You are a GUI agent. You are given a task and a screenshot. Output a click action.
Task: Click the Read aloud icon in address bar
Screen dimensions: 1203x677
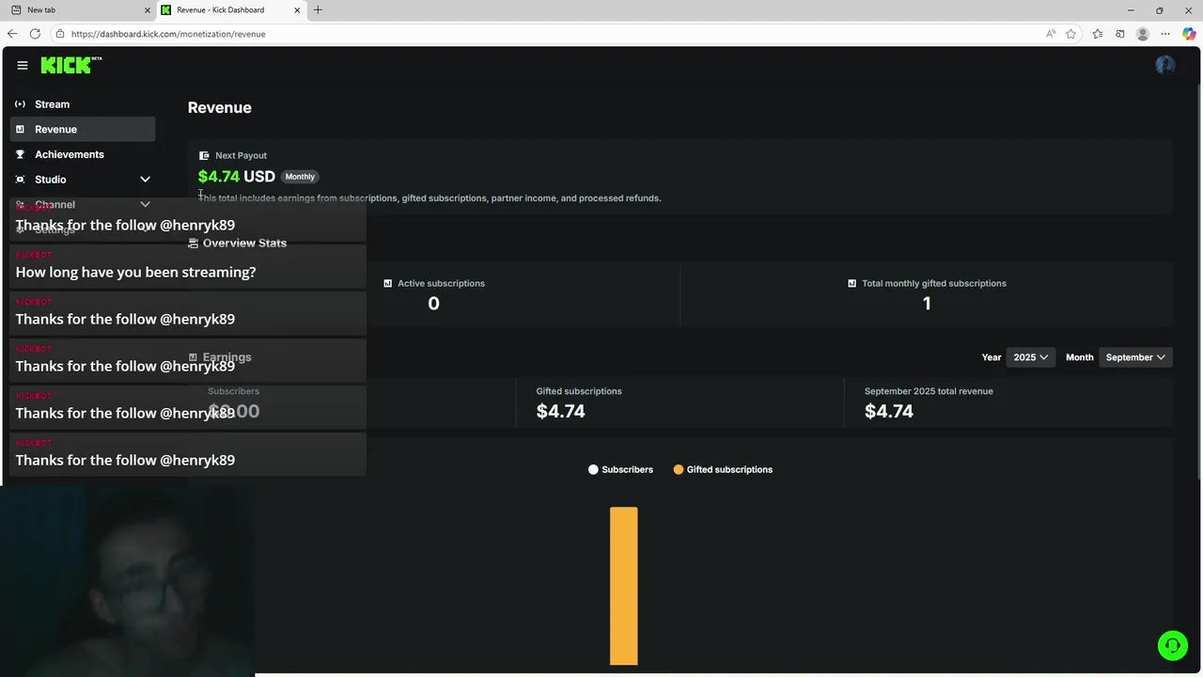(x=1051, y=34)
